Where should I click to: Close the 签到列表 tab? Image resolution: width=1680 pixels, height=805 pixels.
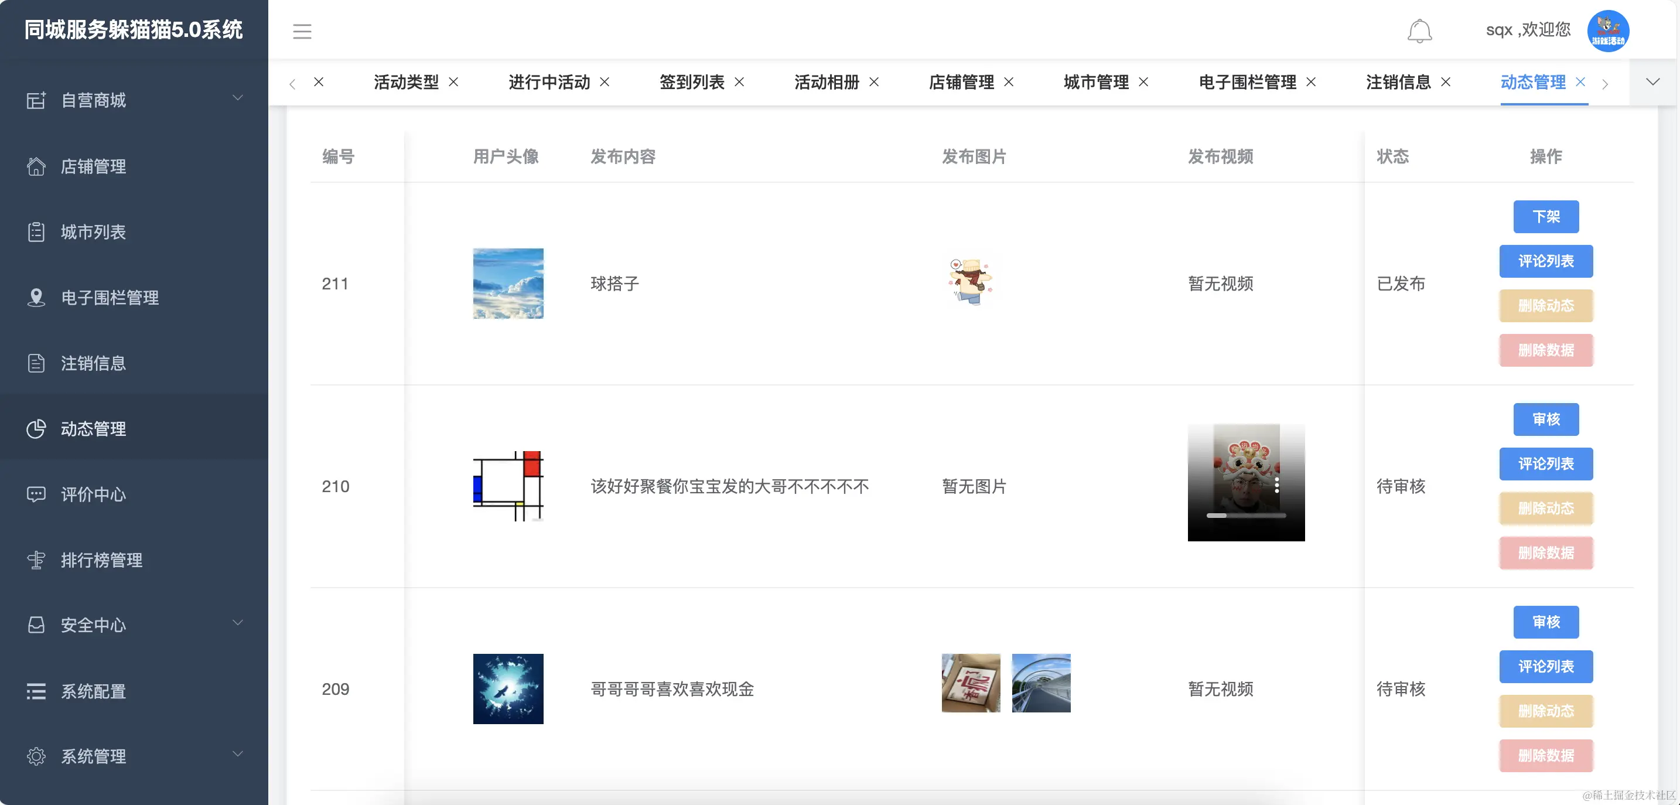click(x=740, y=83)
